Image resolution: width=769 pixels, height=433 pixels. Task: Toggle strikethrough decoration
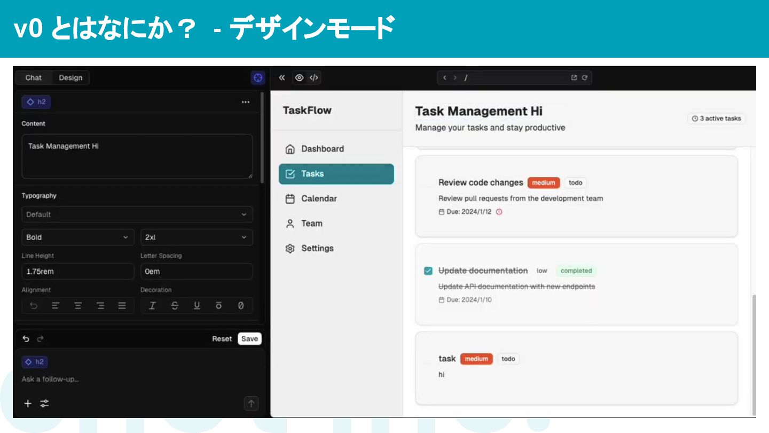(175, 306)
